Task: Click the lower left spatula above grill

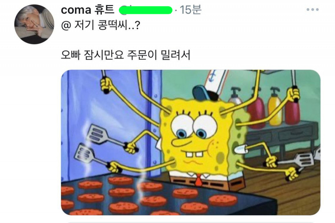Action: [87, 154]
